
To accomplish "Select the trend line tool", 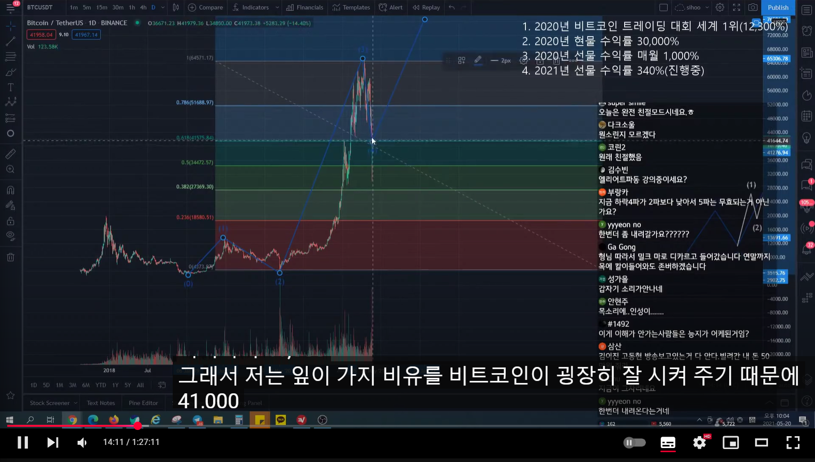I will pos(10,41).
